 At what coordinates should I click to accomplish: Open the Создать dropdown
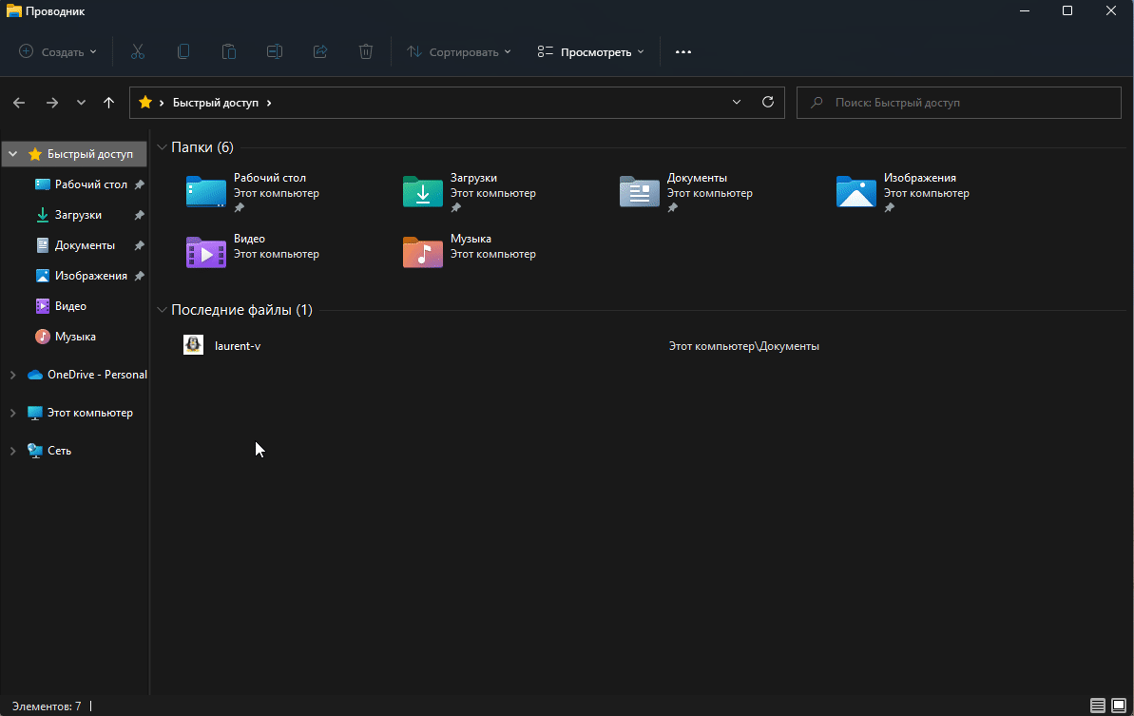tap(57, 52)
